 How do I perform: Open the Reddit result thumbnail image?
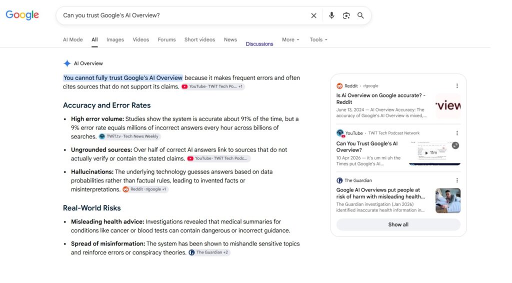click(x=448, y=106)
